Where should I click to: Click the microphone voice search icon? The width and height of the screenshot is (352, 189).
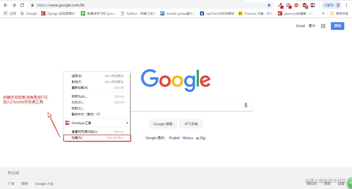(246, 105)
